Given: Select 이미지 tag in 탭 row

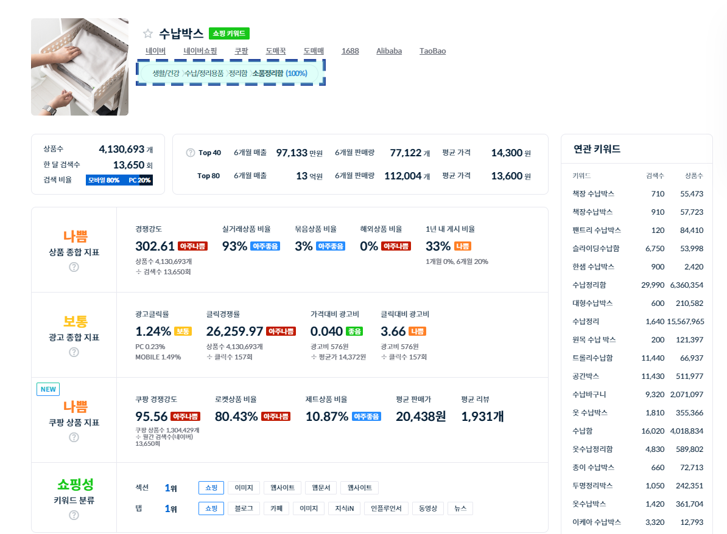Looking at the screenshot, I should click(309, 508).
